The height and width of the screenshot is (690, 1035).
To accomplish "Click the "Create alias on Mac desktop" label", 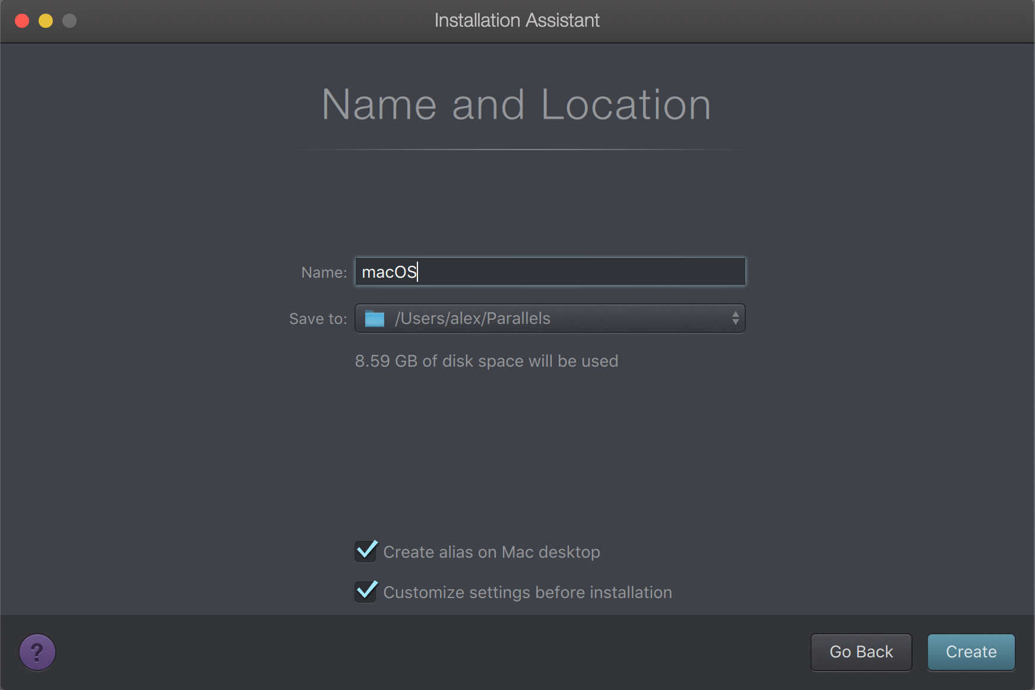I will pos(491,552).
